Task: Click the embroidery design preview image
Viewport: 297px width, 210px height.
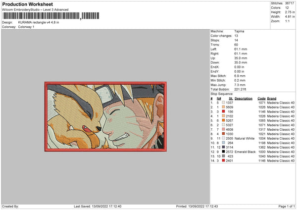Action: click(105, 116)
